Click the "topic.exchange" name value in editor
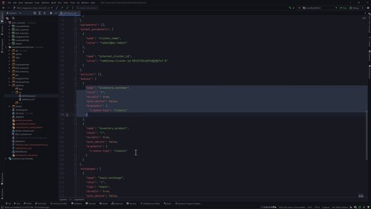The width and height of the screenshot is (371, 209). 111,178
